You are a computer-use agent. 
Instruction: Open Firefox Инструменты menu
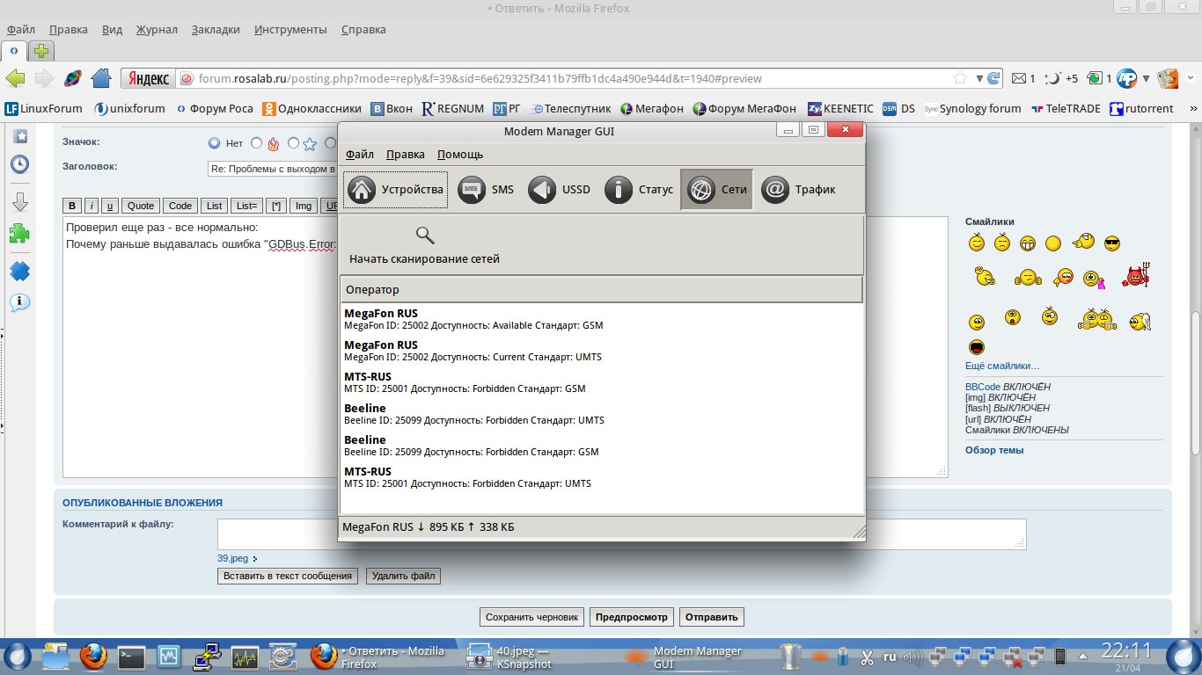coord(290,29)
